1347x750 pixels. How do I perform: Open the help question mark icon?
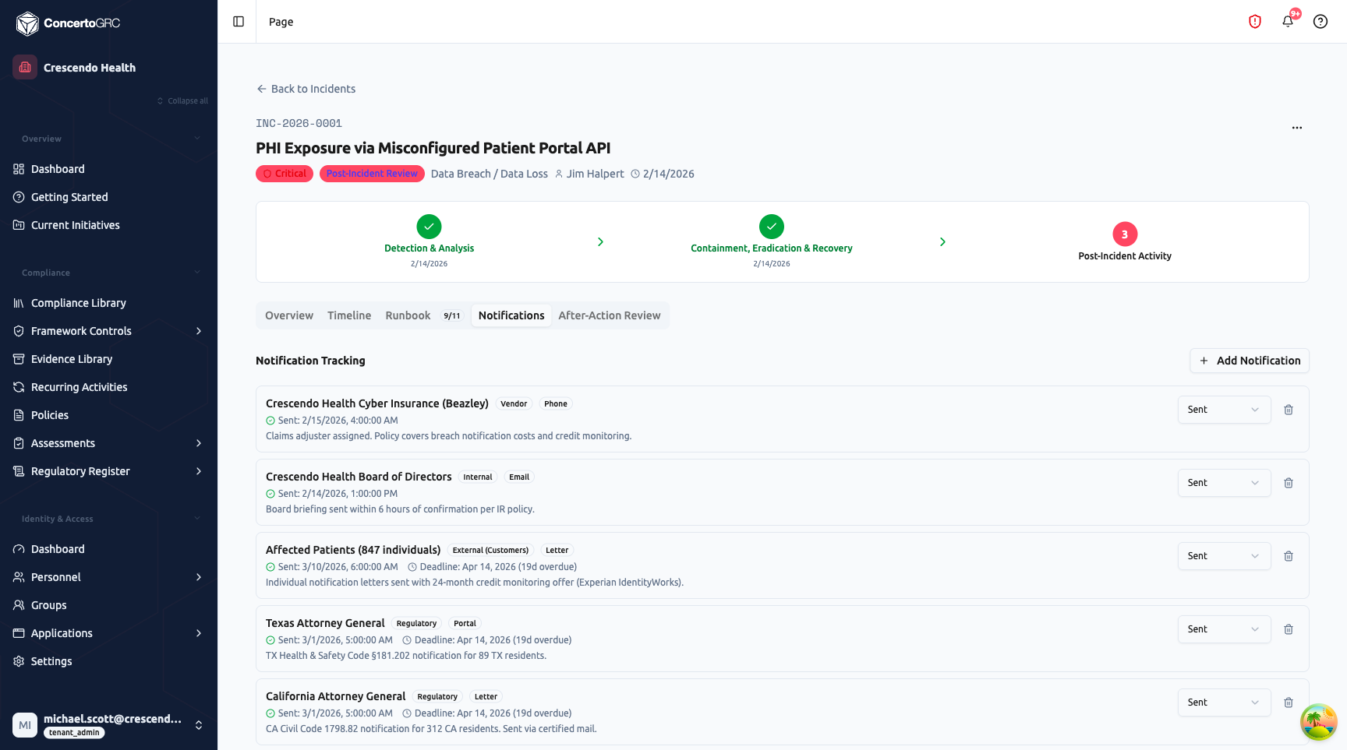[1320, 22]
